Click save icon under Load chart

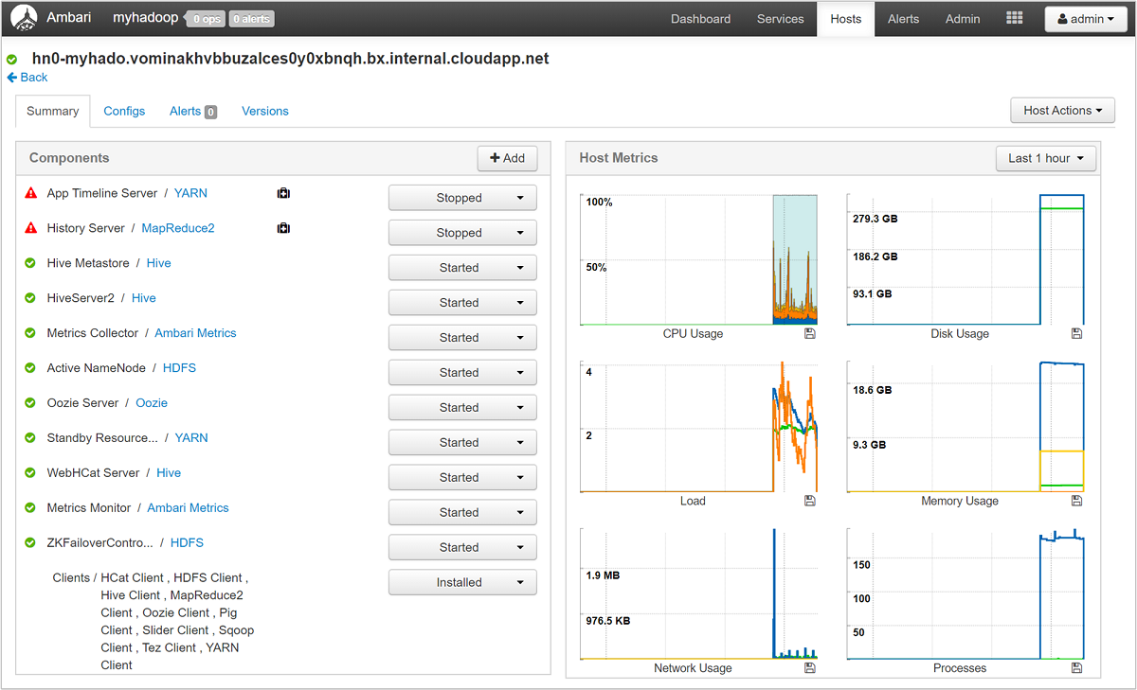809,501
